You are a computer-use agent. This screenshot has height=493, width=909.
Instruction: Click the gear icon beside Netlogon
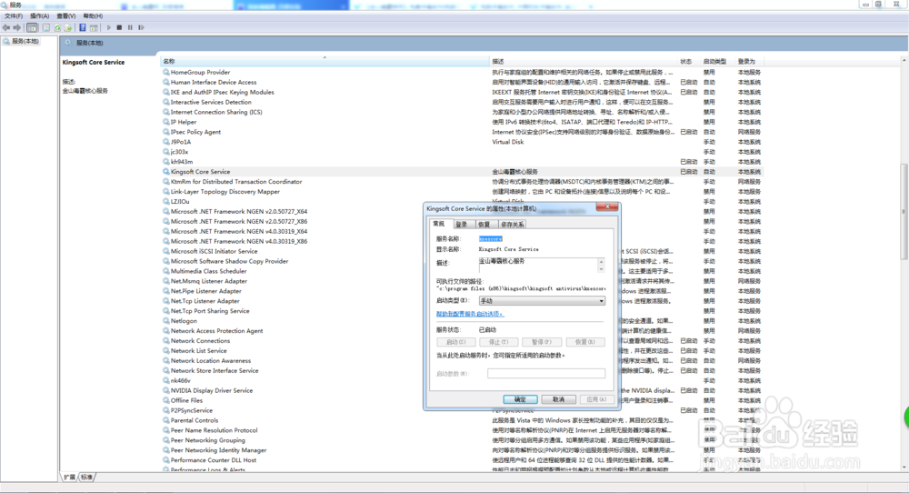pyautogui.click(x=165, y=321)
